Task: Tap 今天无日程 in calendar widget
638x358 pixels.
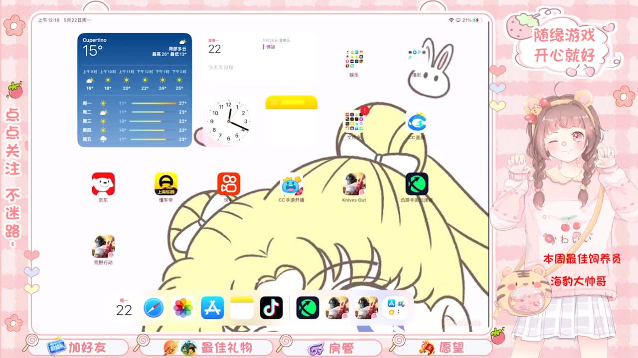Action: point(221,67)
